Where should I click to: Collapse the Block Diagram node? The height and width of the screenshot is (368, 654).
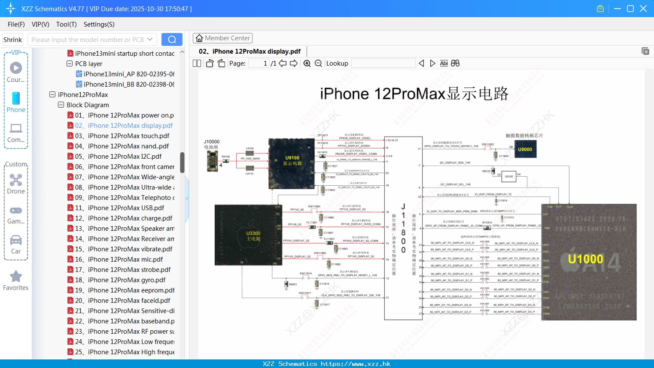point(61,105)
